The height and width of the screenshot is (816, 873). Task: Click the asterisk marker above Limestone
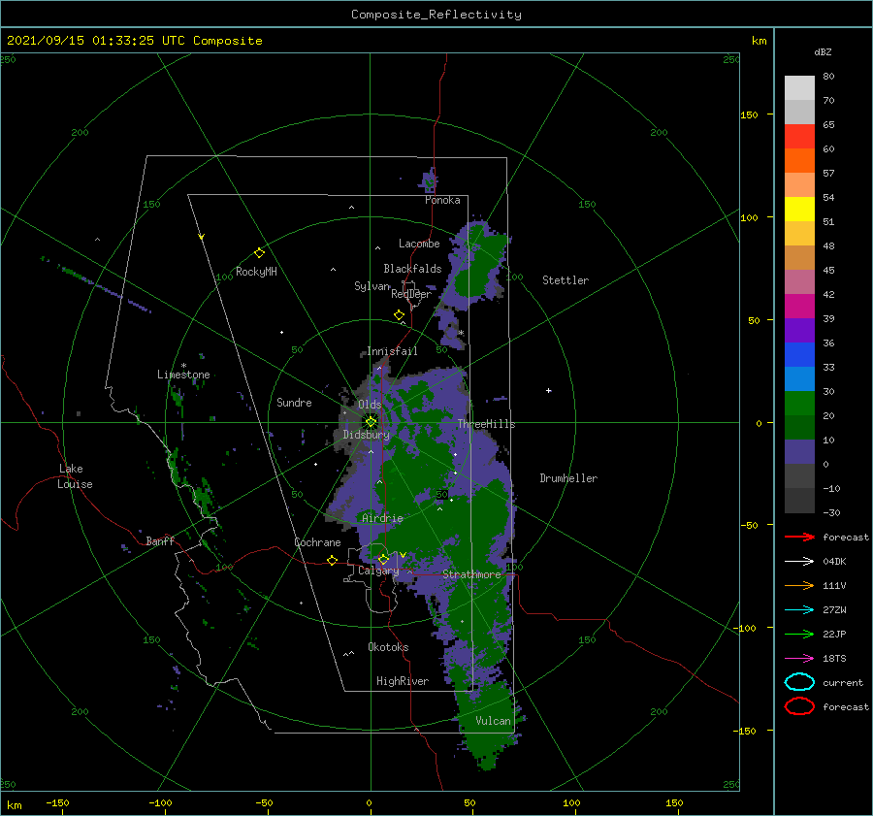click(x=183, y=366)
